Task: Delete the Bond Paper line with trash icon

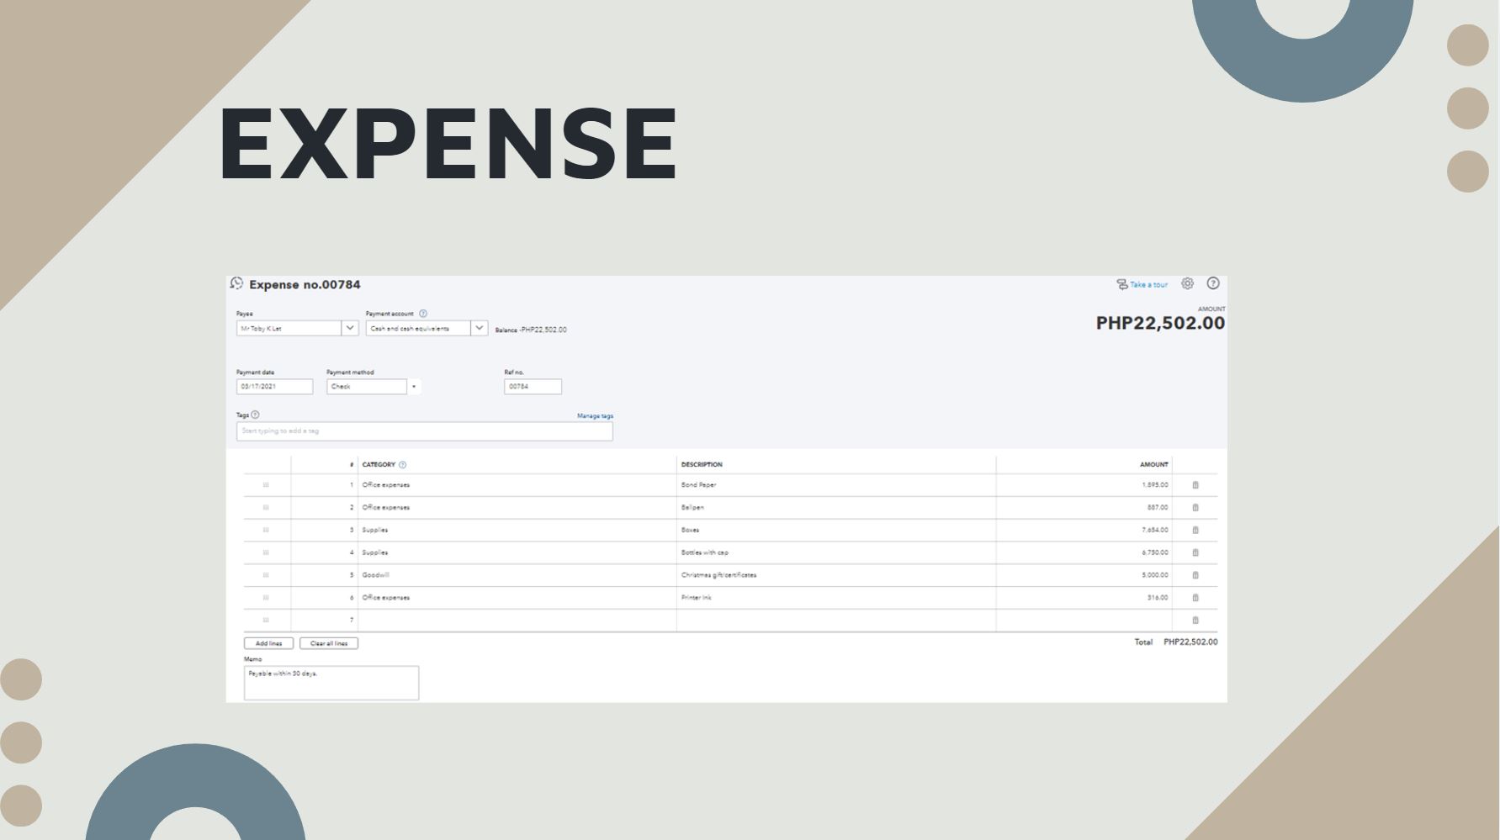Action: tap(1195, 485)
